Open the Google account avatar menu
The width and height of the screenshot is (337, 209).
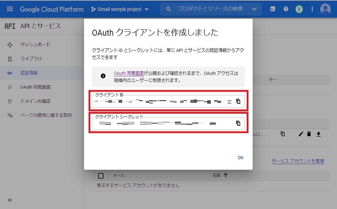tap(325, 9)
